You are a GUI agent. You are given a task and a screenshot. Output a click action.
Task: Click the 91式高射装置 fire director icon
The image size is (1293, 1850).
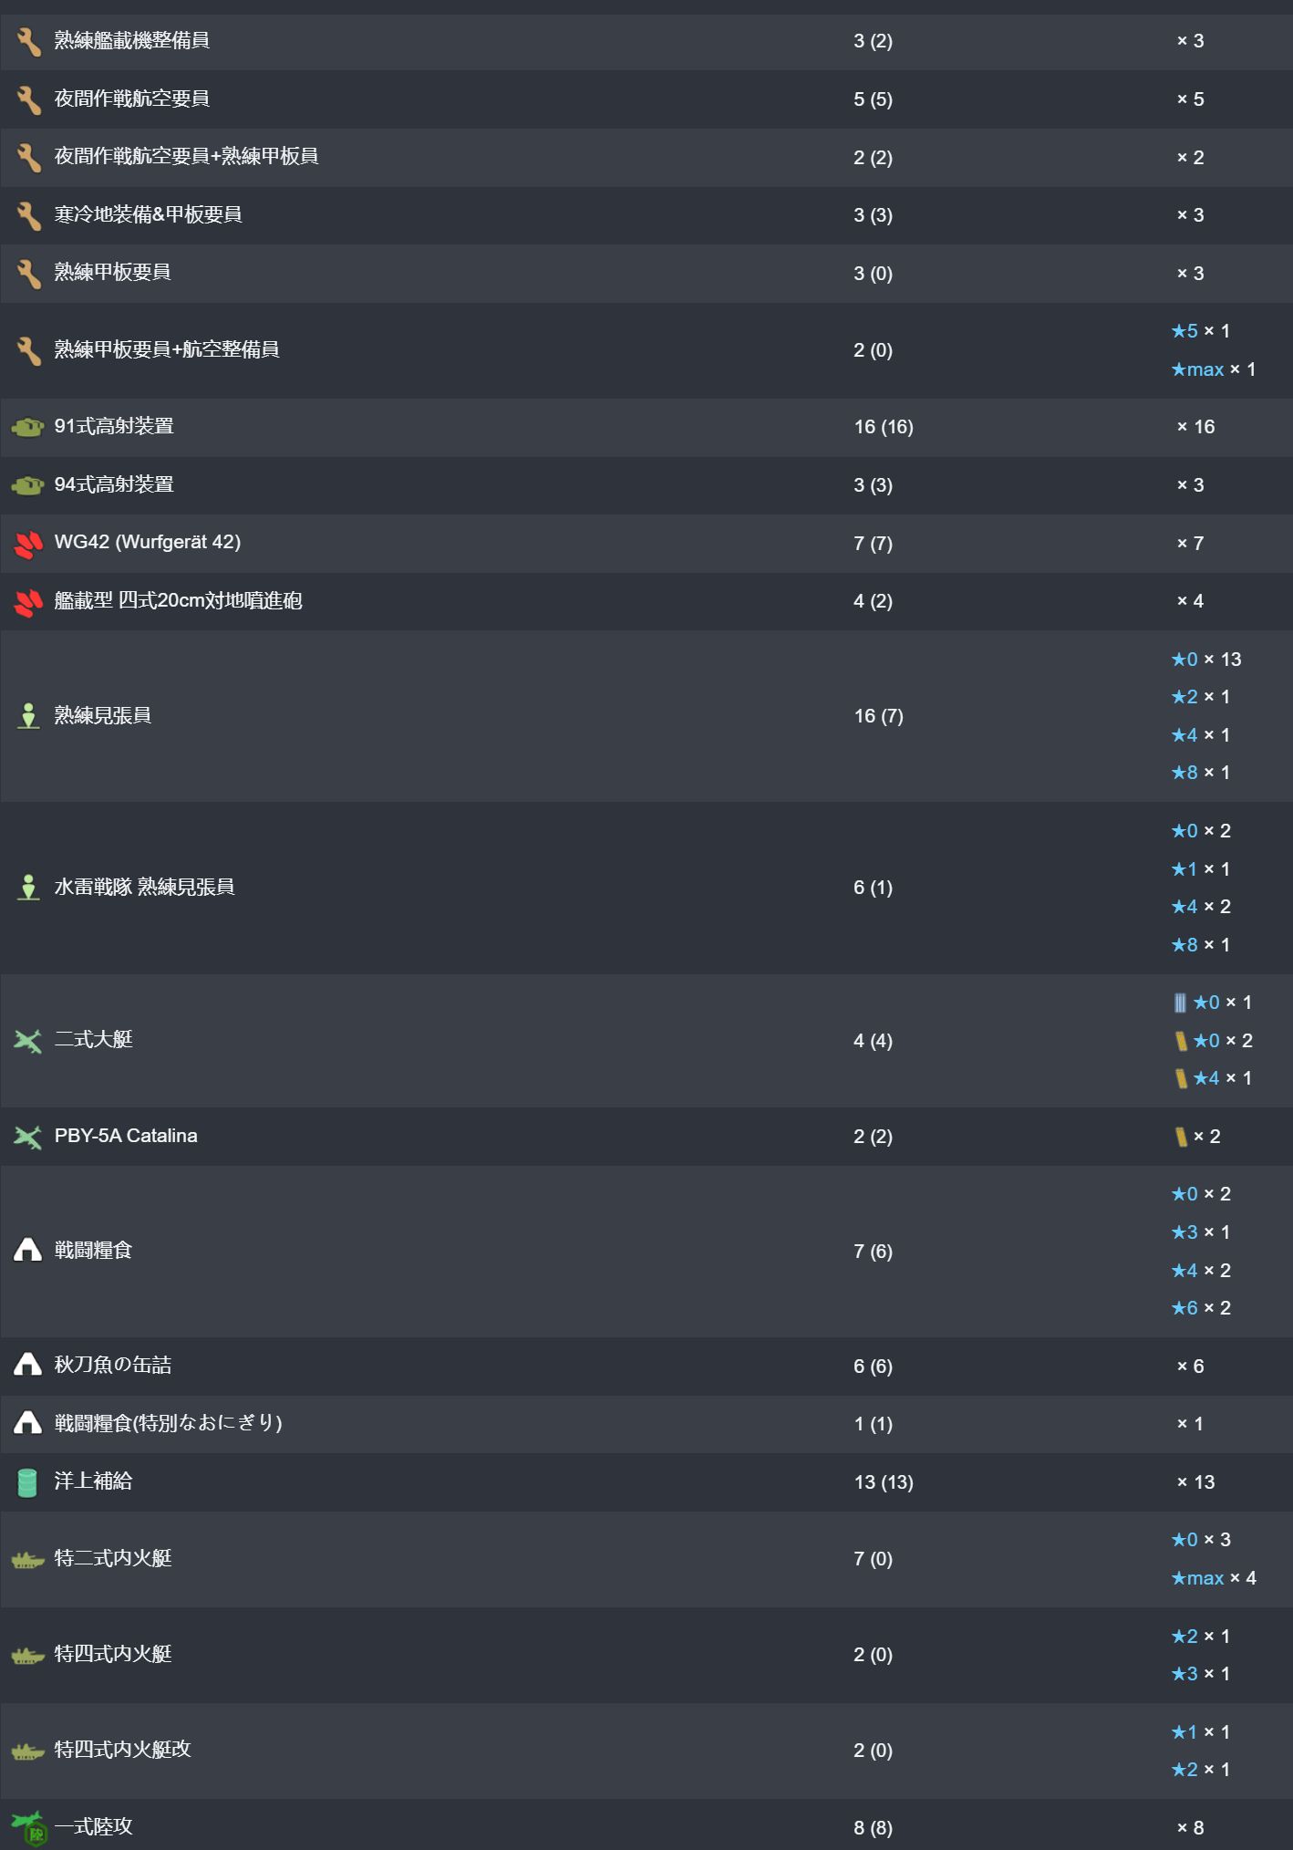tap(28, 427)
